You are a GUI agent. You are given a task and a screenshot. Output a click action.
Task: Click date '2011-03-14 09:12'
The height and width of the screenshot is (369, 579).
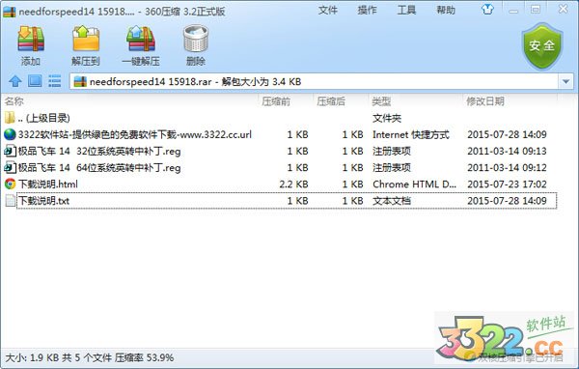(507, 167)
